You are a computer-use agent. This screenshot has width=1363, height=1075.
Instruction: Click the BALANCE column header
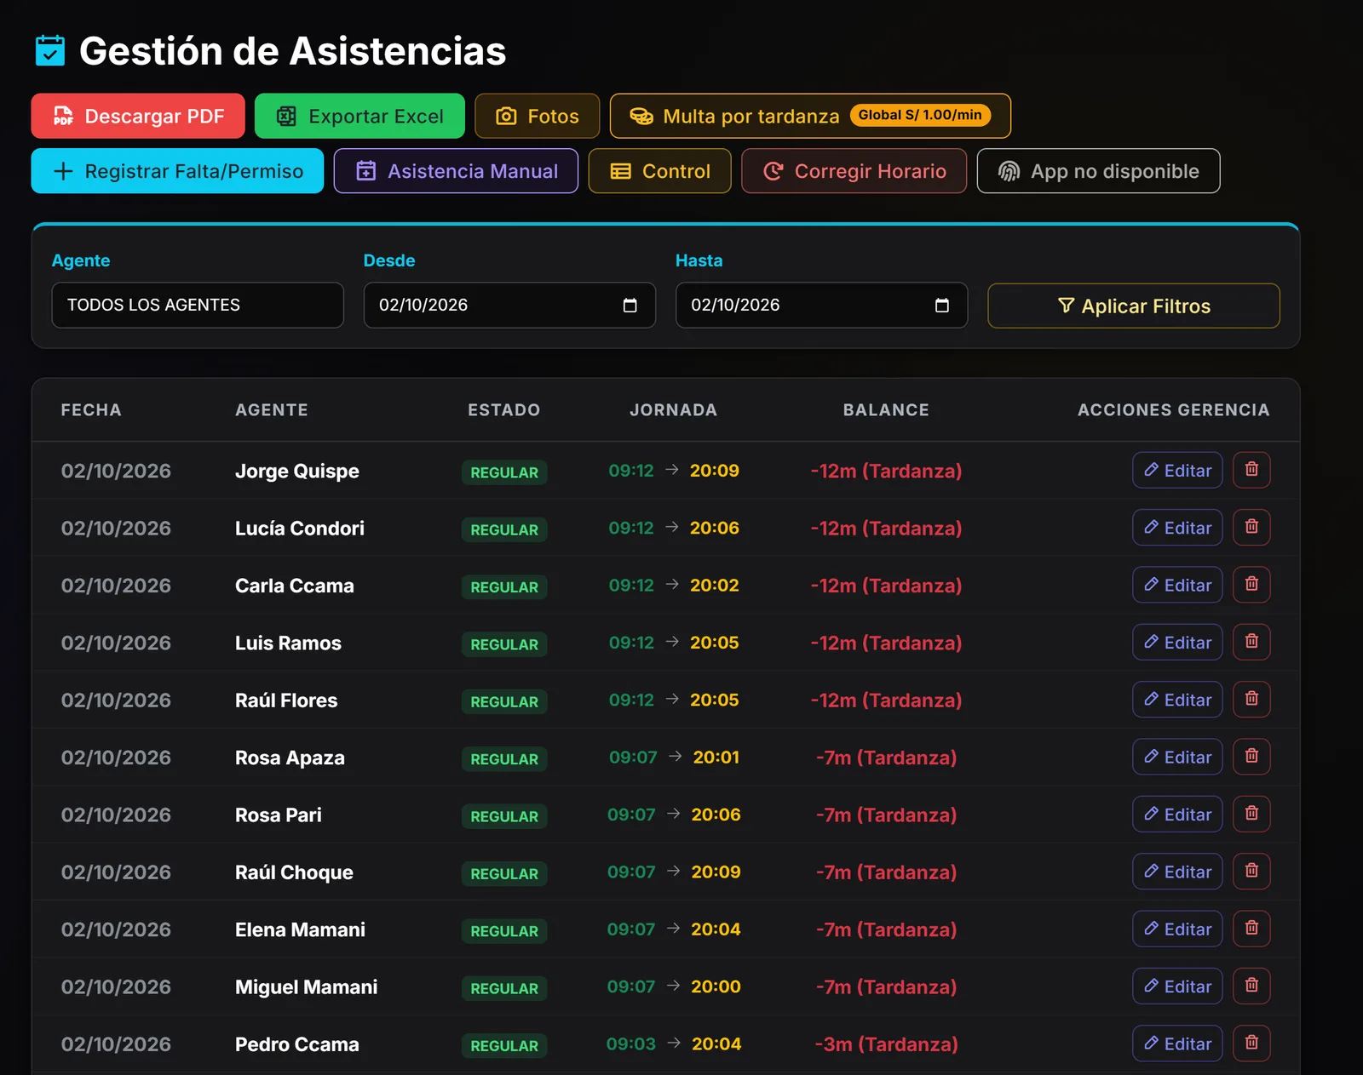tap(886, 409)
